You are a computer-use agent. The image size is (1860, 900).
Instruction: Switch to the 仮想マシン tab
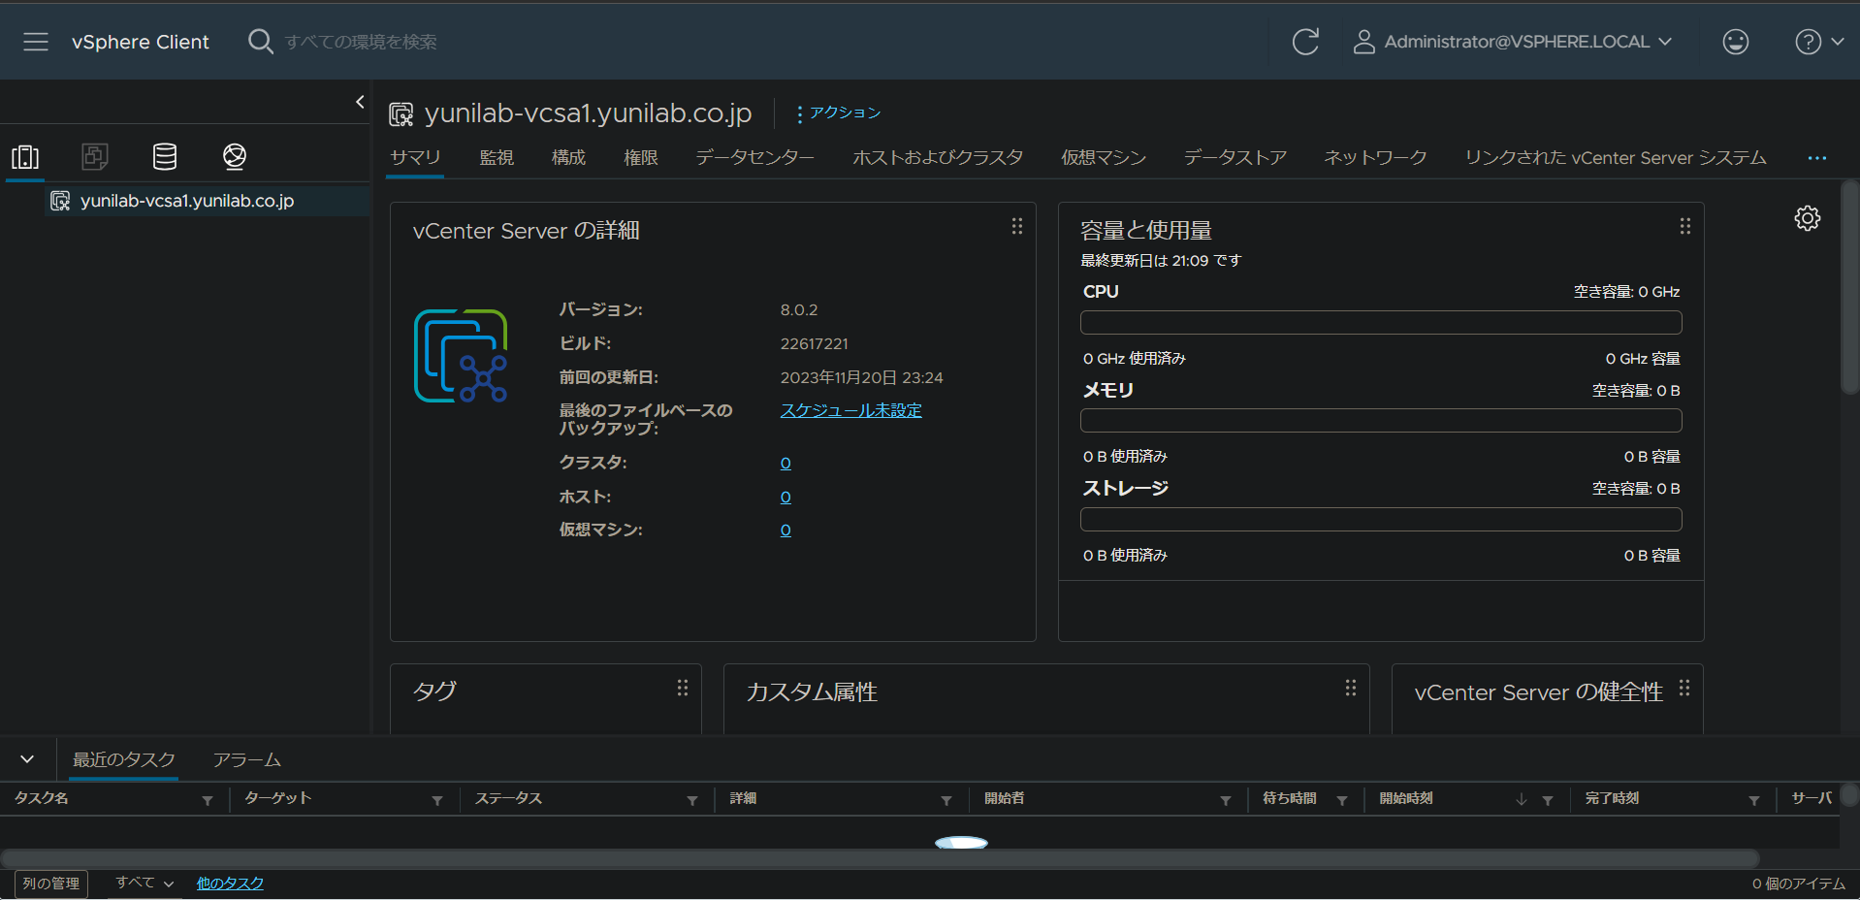pos(1104,157)
